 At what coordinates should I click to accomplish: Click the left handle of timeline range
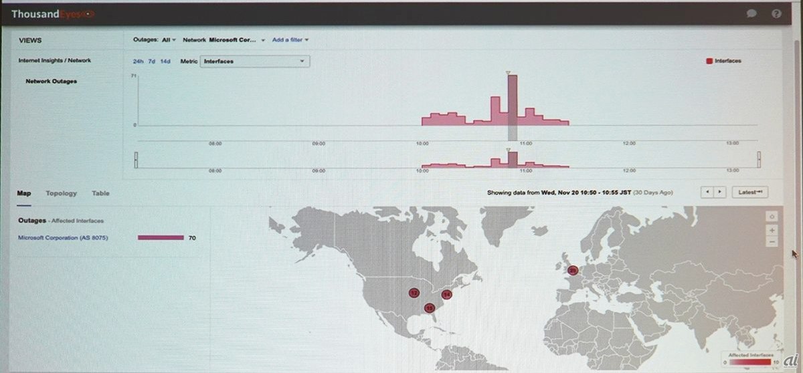coord(136,160)
